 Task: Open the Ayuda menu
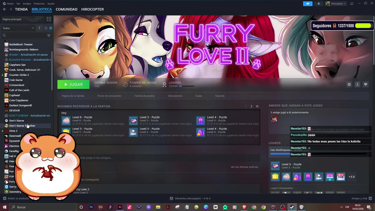click(x=51, y=4)
